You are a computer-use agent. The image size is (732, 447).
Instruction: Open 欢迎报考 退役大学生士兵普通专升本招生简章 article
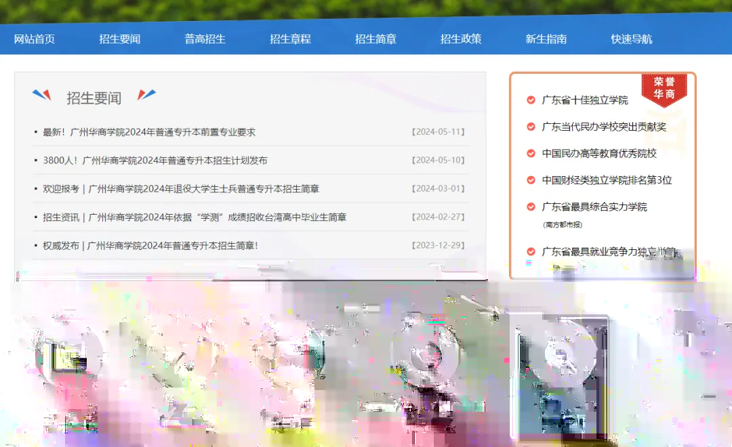point(181,189)
